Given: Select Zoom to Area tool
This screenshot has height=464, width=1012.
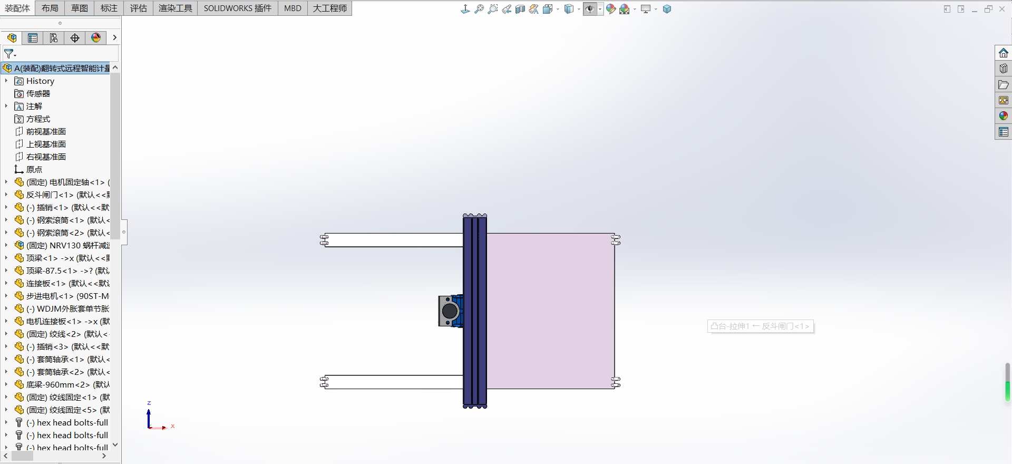Looking at the screenshot, I should tap(492, 9).
